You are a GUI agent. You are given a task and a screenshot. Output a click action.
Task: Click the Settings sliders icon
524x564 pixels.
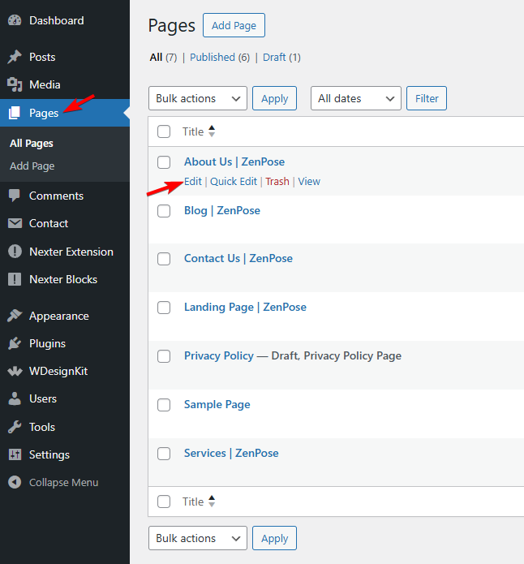coord(15,454)
